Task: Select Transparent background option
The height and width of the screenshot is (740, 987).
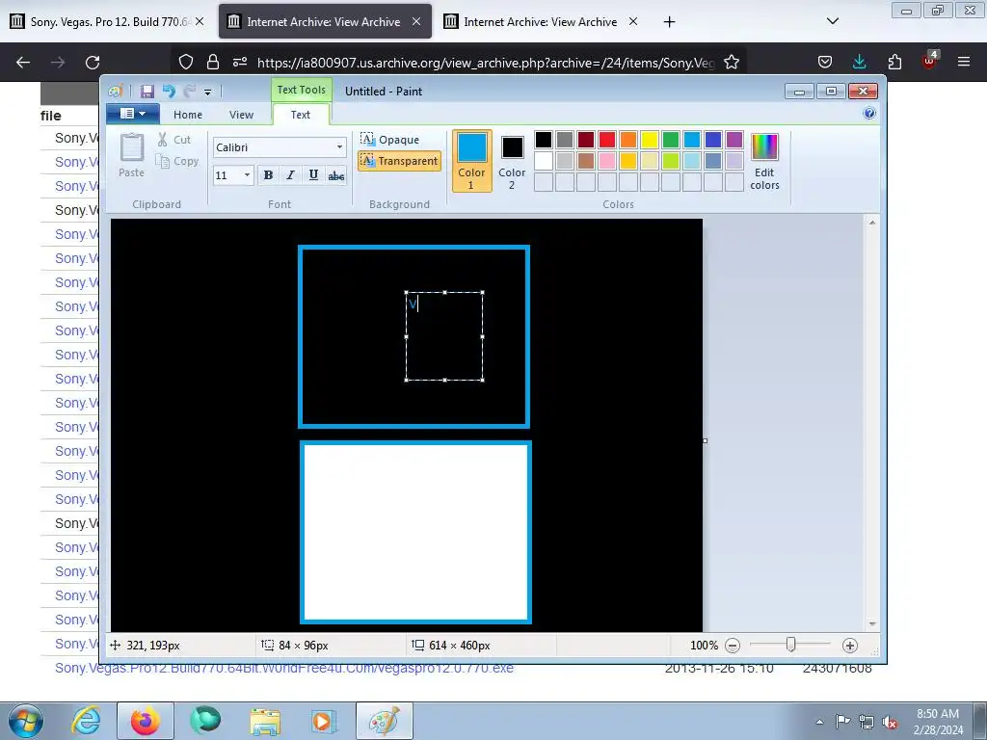Action: click(x=399, y=161)
